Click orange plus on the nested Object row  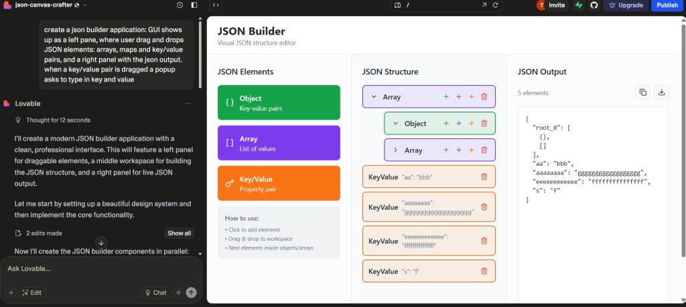[471, 124]
